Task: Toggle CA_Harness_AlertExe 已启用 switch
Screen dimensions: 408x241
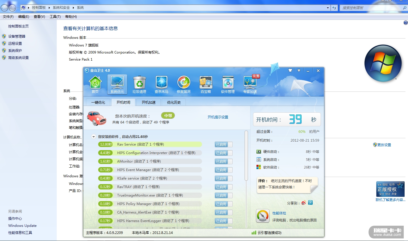Action: click(224, 212)
